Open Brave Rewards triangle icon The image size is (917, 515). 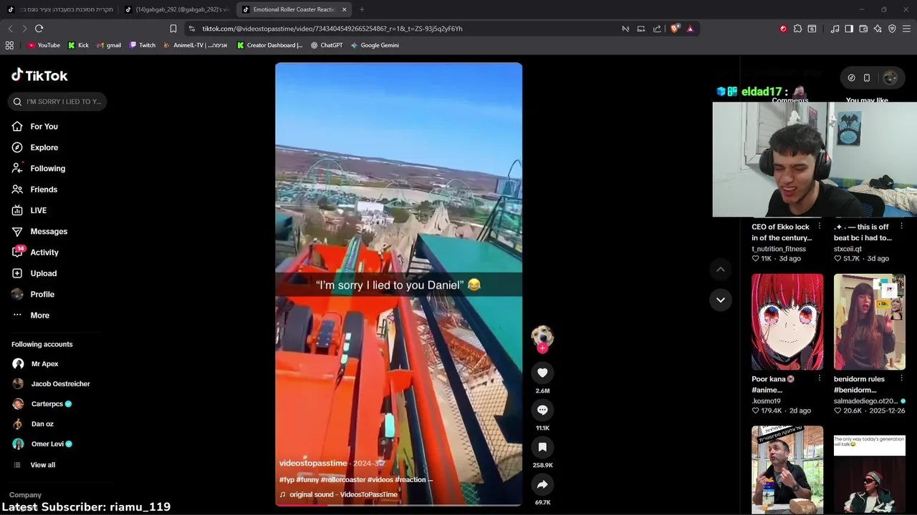(690, 29)
